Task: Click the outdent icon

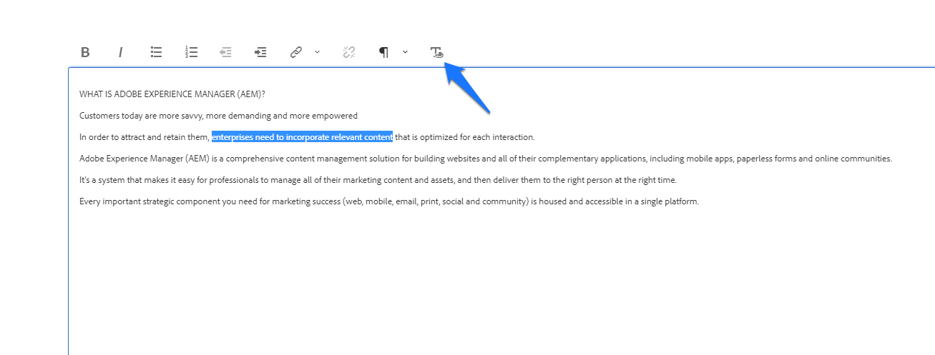Action: click(x=226, y=52)
